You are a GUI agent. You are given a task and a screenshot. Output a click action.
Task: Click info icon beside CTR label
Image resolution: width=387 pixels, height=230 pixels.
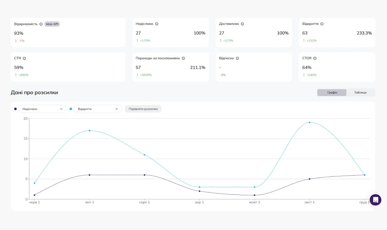pyautogui.click(x=24, y=58)
